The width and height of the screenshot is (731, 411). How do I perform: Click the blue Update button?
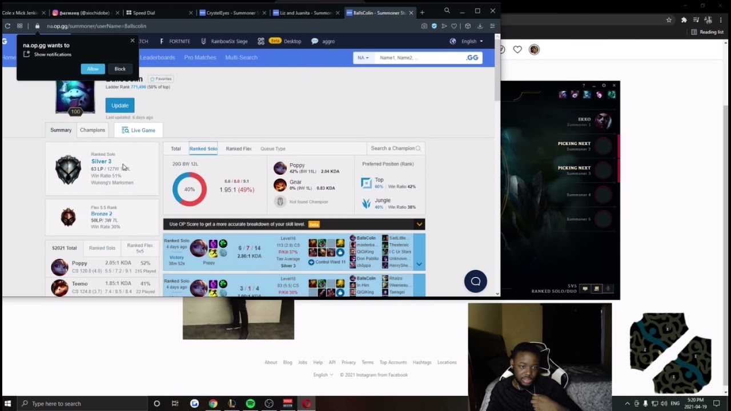(x=120, y=106)
